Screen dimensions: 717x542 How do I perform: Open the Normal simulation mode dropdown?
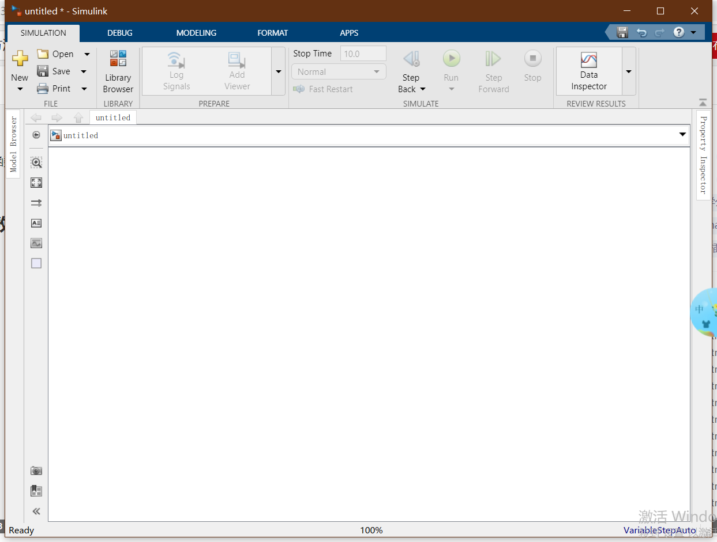pyautogui.click(x=339, y=72)
